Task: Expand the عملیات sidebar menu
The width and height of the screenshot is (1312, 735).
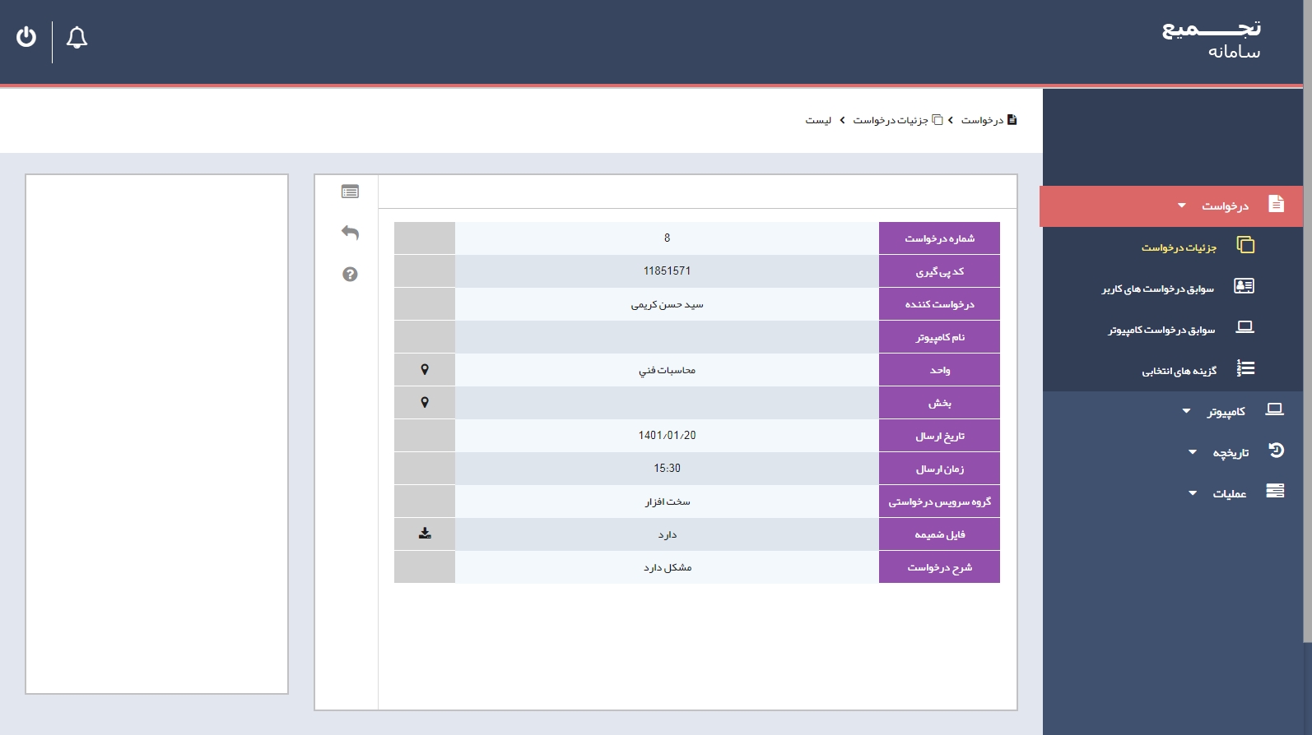Action: click(x=1229, y=493)
